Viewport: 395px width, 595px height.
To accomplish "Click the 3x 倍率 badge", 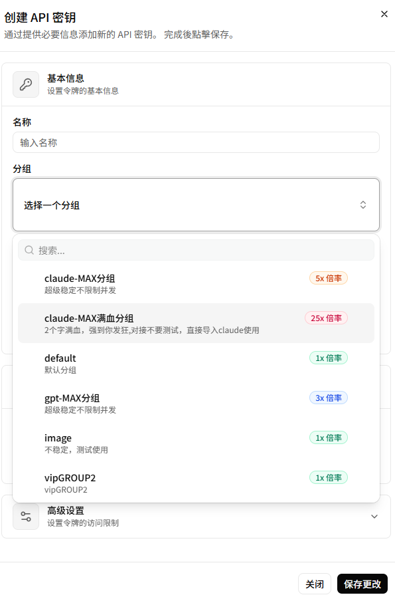I will [x=329, y=398].
